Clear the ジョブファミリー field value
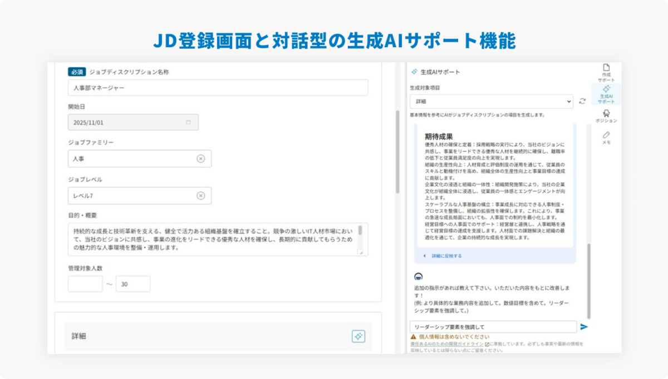Image resolution: width=668 pixels, height=379 pixels. pyautogui.click(x=200, y=159)
